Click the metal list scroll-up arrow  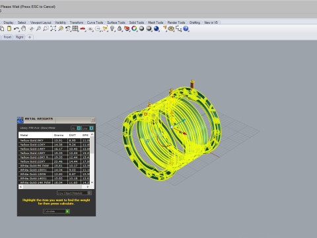click(x=92, y=134)
